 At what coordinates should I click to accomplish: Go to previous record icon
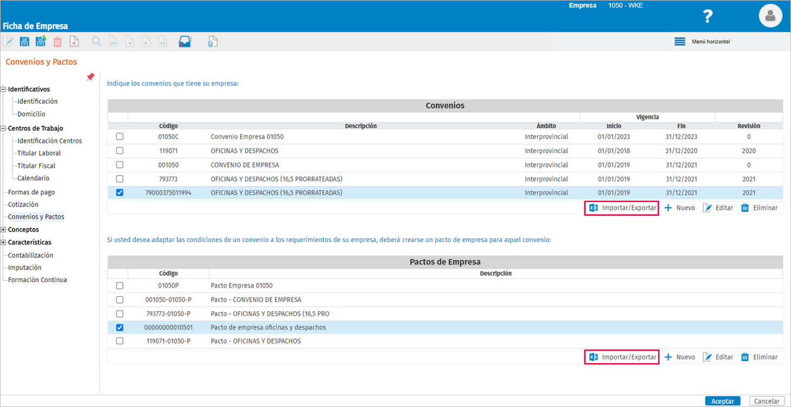[x=130, y=42]
